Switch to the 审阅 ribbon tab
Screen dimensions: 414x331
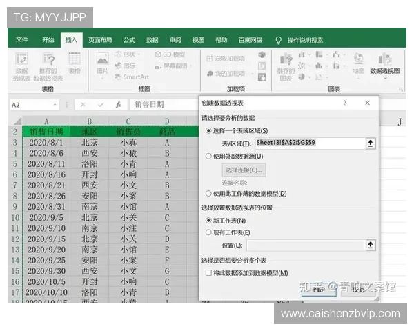click(x=175, y=40)
